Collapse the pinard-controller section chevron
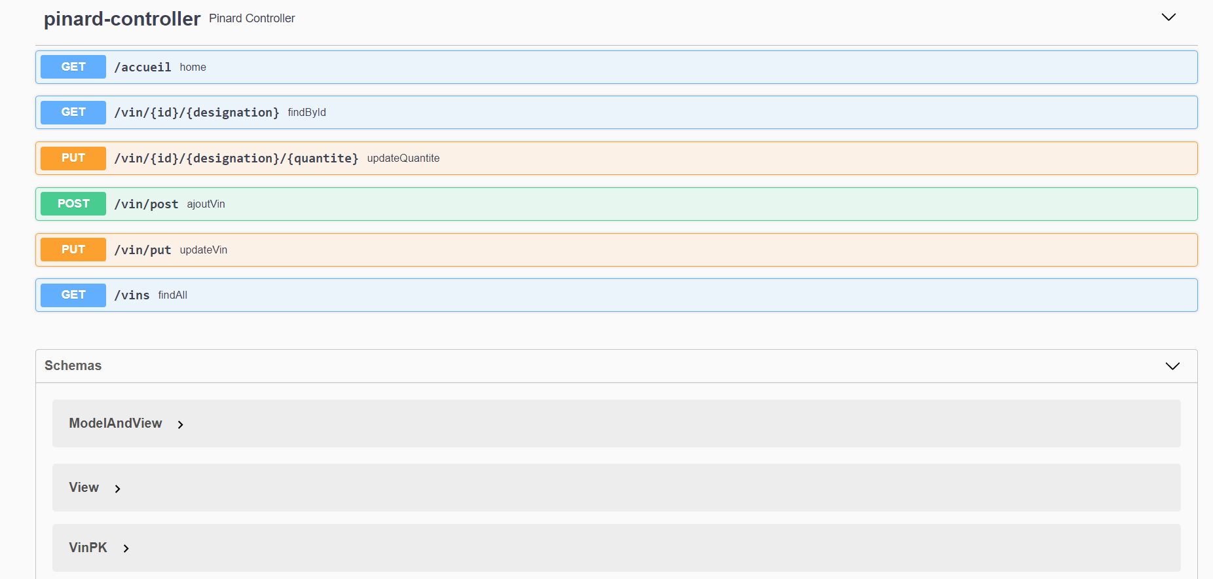The image size is (1213, 579). pos(1168,18)
